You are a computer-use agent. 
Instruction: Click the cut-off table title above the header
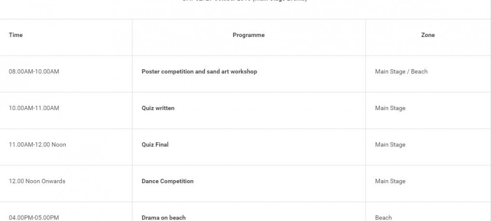(245, 1)
